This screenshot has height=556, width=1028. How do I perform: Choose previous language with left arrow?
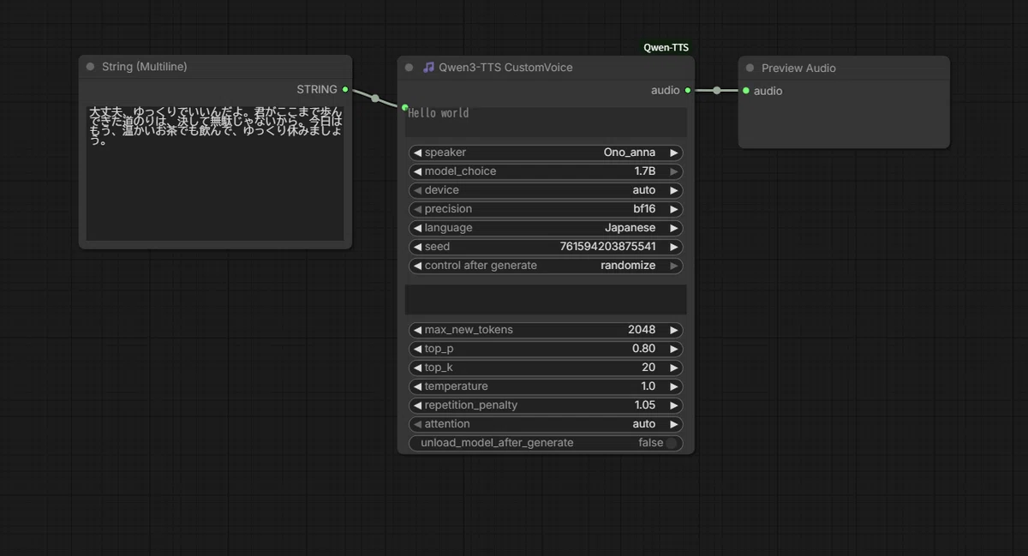click(417, 228)
